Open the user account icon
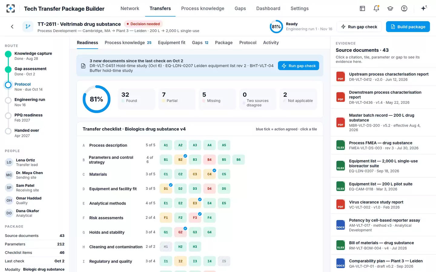The height and width of the screenshot is (272, 436). pyautogui.click(x=404, y=8)
